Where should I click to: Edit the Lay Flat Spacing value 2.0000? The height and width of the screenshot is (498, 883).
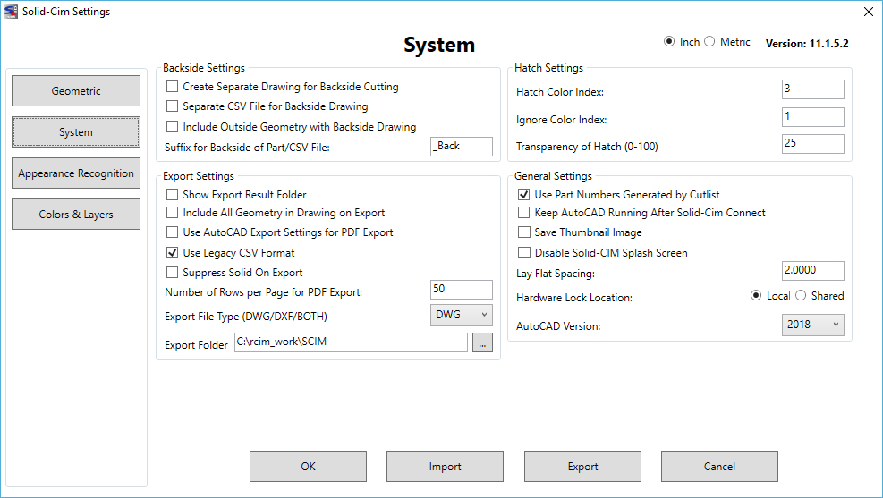click(812, 271)
